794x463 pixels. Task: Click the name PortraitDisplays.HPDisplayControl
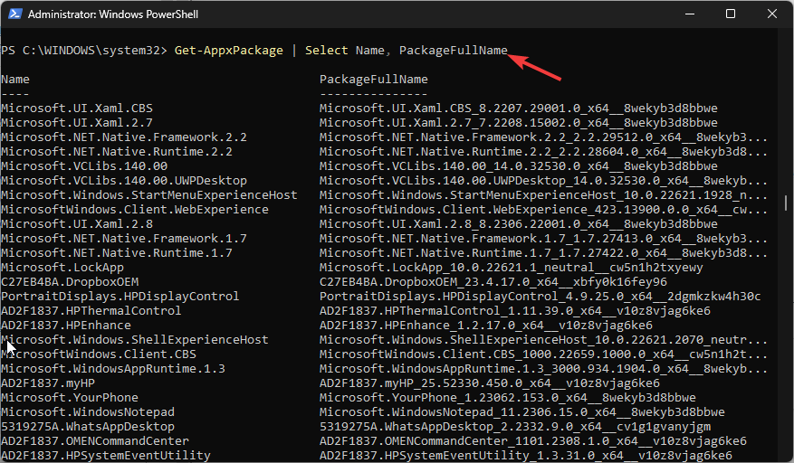pyautogui.click(x=120, y=297)
